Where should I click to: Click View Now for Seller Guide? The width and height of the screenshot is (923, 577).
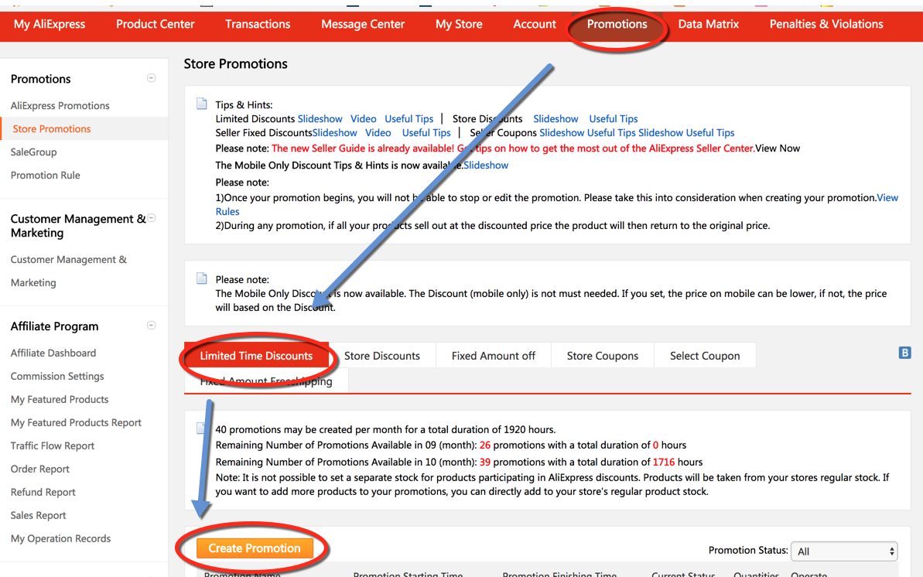[778, 149]
